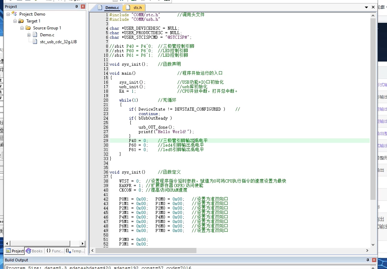Click the 'EA = 1;' statement
Viewport: 387px width, 269px height.
click(127, 91)
